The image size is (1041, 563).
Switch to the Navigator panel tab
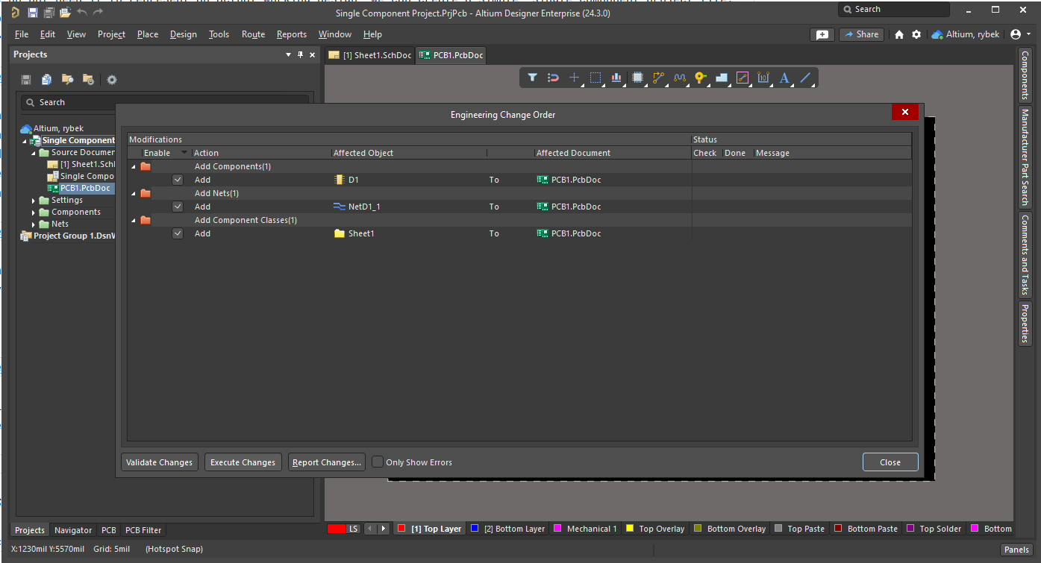click(x=73, y=530)
